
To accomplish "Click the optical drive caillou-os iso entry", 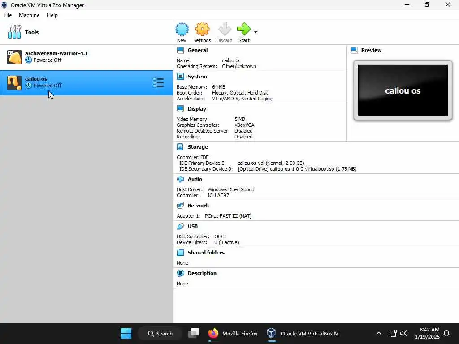I will [x=297, y=169].
